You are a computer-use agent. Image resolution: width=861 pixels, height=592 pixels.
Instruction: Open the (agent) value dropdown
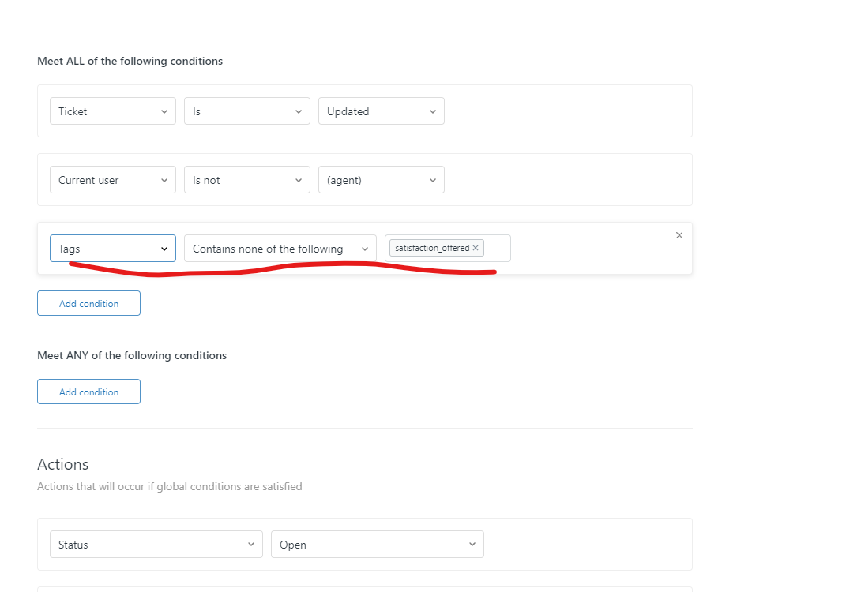point(382,180)
